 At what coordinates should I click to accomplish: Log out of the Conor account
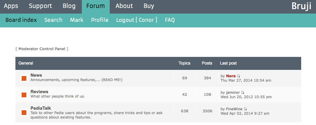point(137,20)
